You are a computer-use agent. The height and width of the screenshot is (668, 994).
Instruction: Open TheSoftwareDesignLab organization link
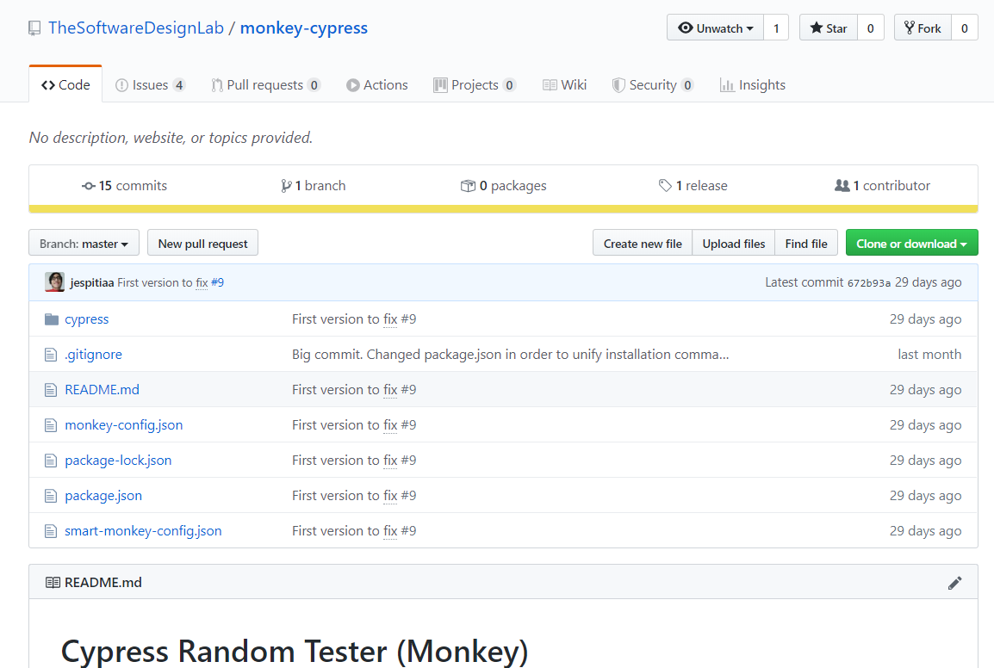[136, 28]
